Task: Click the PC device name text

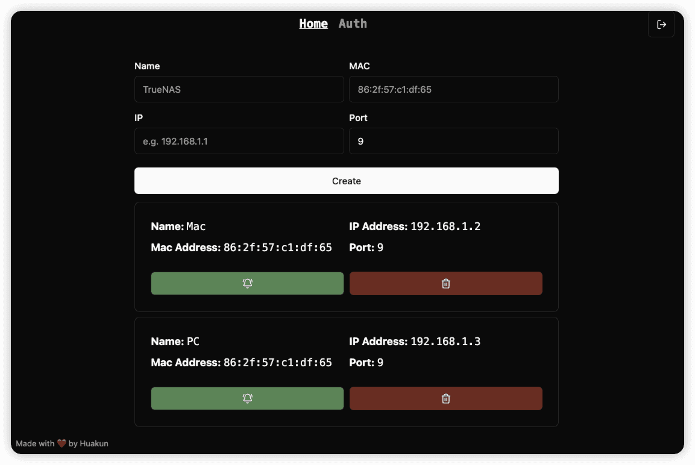Action: point(193,342)
